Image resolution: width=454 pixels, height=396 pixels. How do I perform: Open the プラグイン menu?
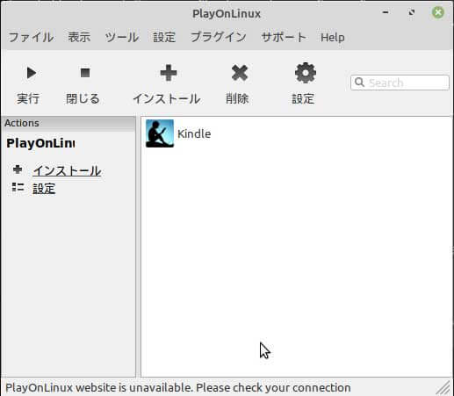tap(219, 37)
